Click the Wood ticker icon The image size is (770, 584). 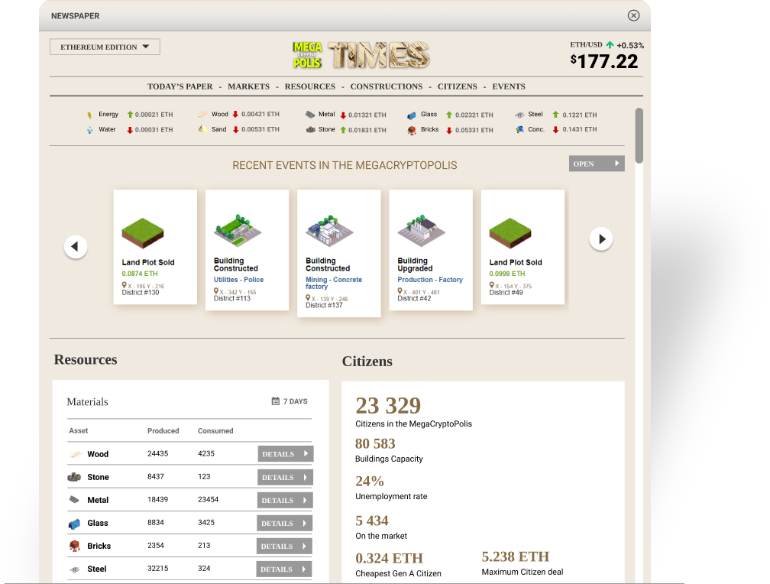click(203, 115)
